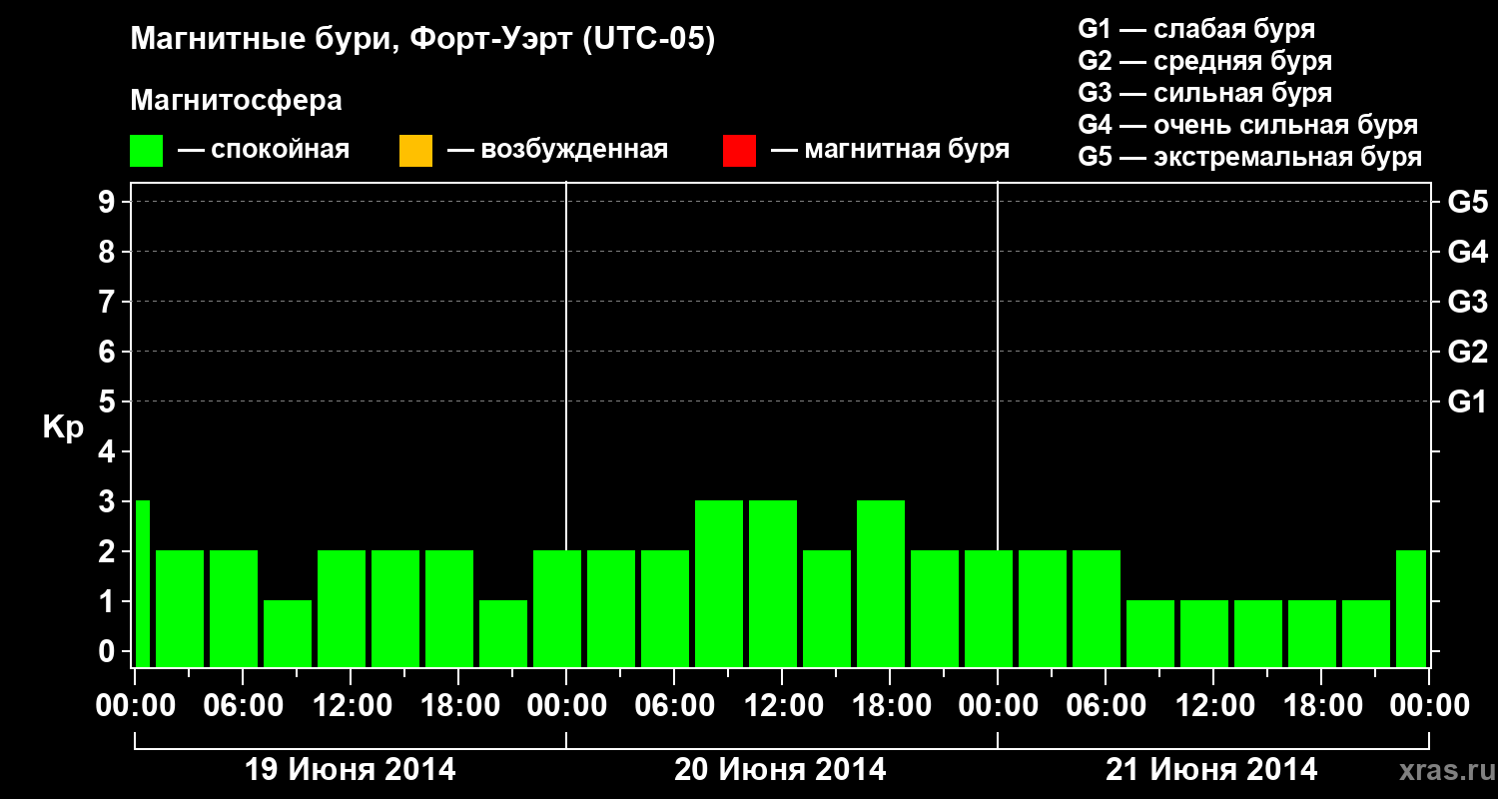Click 'G2 — средняя буря' legend line
Screen dimensions: 1498x799
[1205, 60]
